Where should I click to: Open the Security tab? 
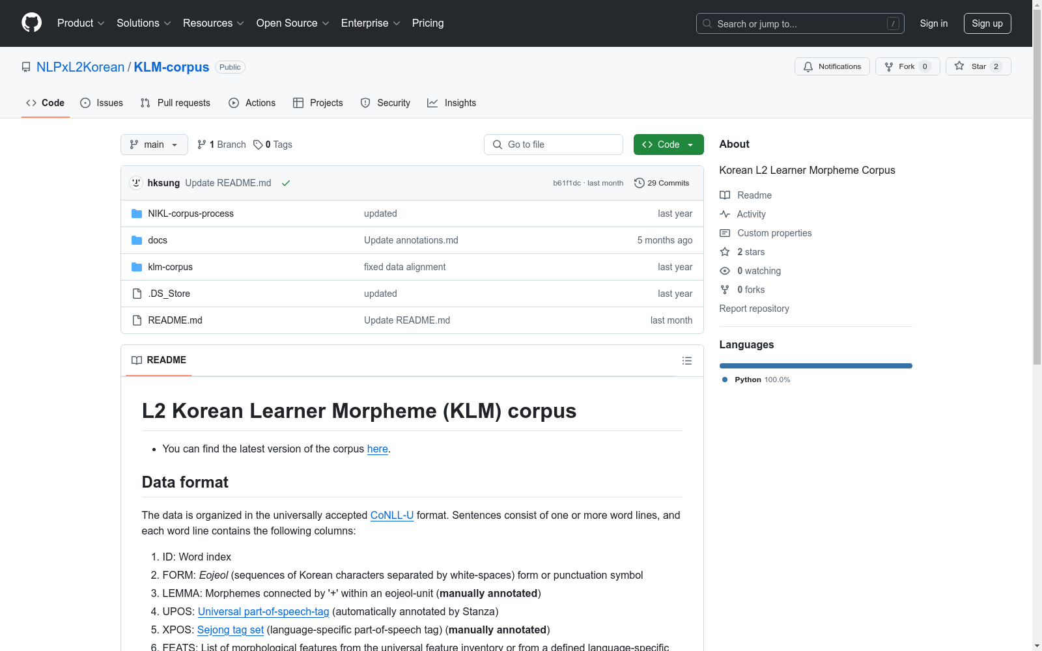click(386, 103)
